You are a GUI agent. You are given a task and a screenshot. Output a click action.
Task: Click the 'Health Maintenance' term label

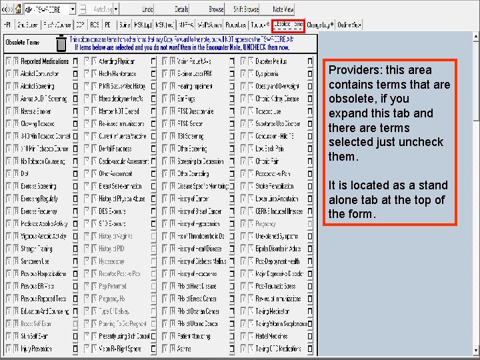tap(117, 74)
